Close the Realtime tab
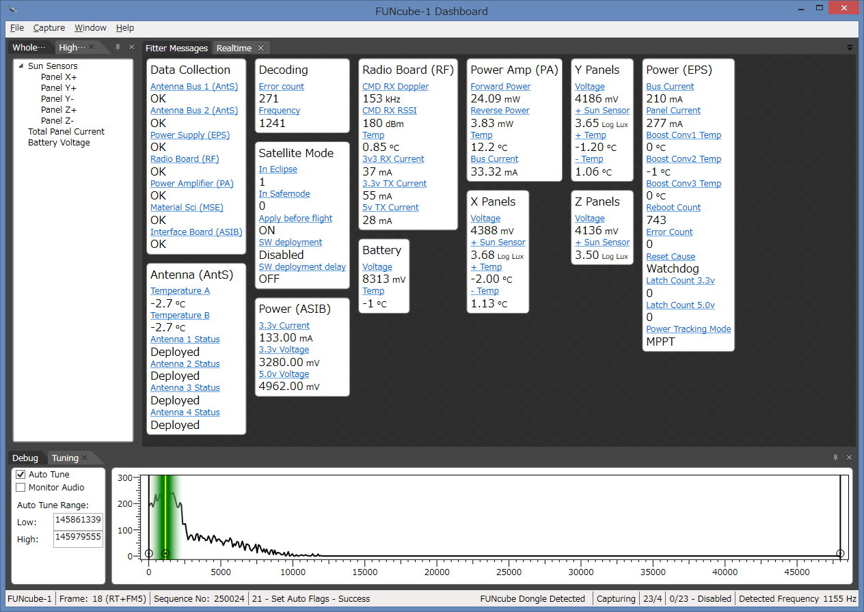The image size is (864, 612). (260, 48)
